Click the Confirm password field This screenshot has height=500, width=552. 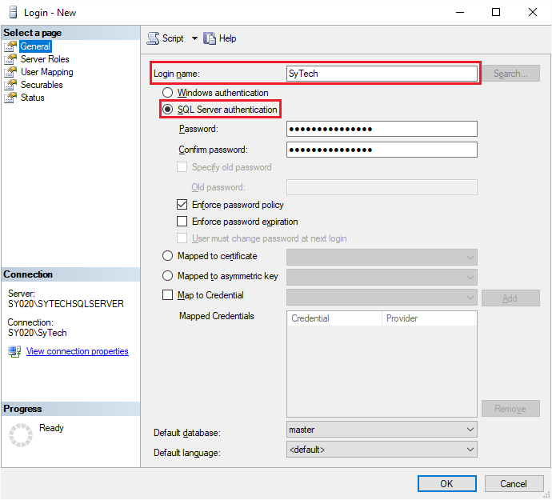[x=382, y=150]
